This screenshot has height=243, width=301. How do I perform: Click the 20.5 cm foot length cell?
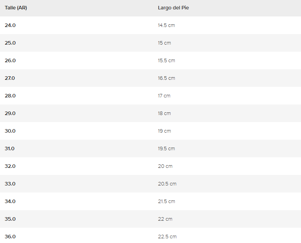(167, 184)
